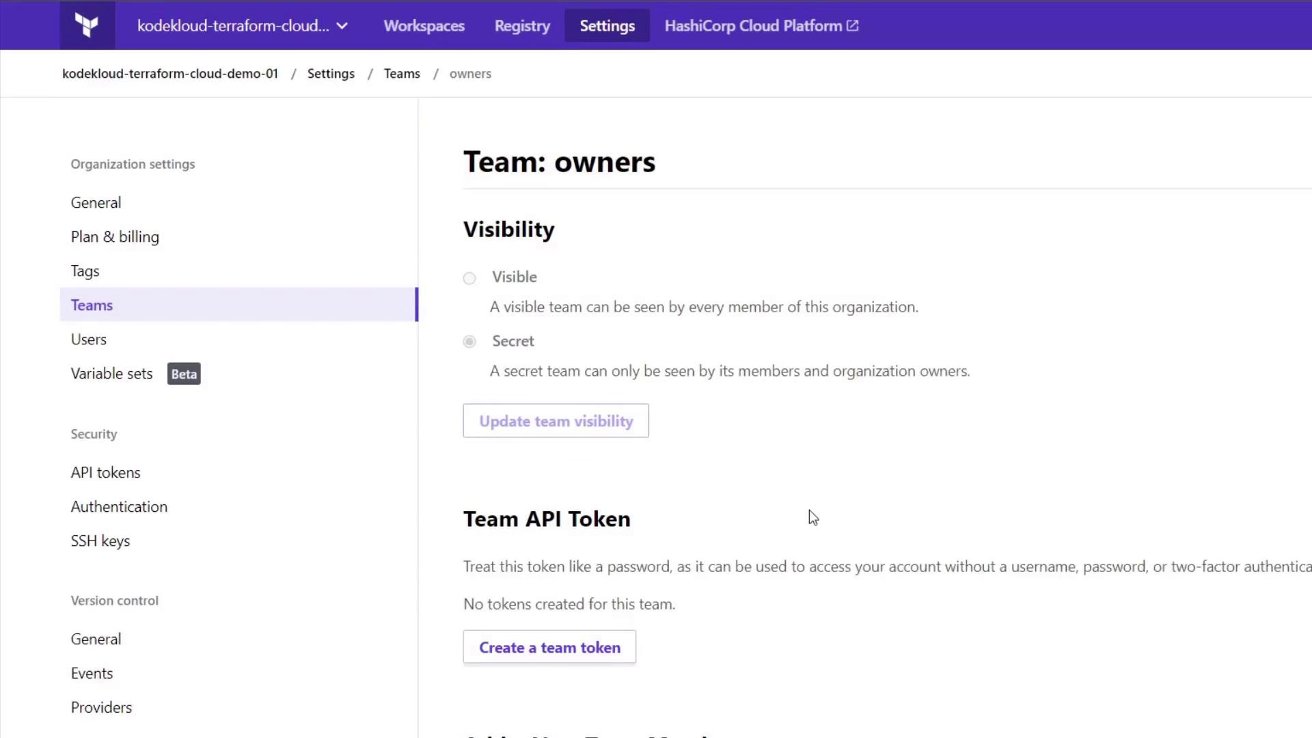The width and height of the screenshot is (1312, 738).
Task: Go to the Settings breadcrumb link
Action: (x=331, y=74)
